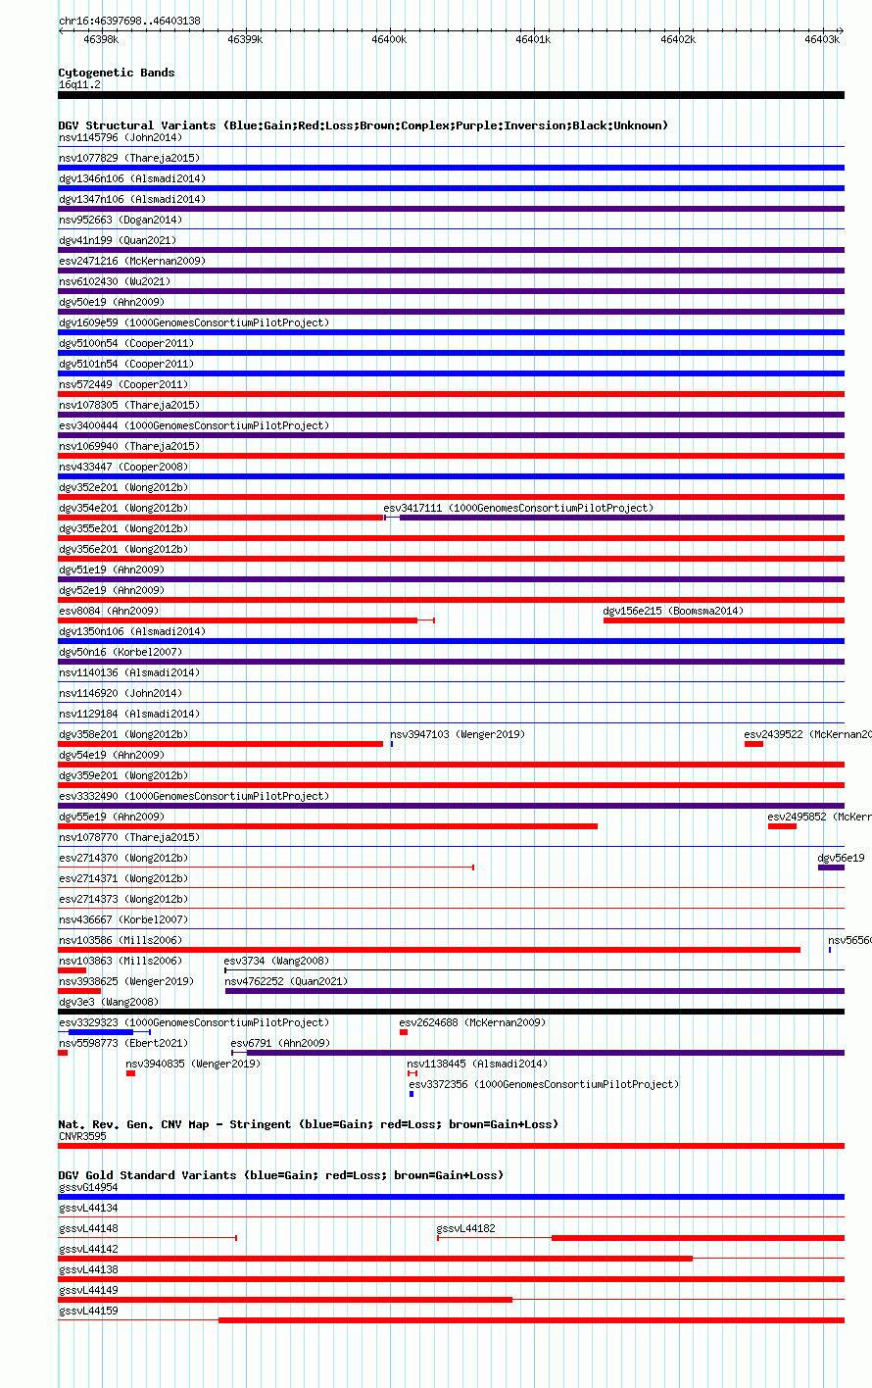Open nsv6102430 (Wu2021) variant

click(x=115, y=281)
